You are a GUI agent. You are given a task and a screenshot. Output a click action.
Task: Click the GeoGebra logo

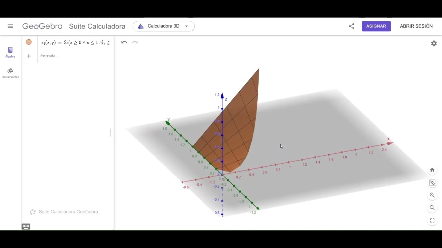(42, 26)
